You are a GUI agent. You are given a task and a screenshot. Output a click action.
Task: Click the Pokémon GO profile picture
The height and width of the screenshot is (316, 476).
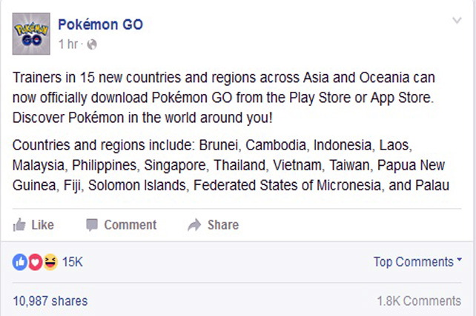click(x=31, y=33)
